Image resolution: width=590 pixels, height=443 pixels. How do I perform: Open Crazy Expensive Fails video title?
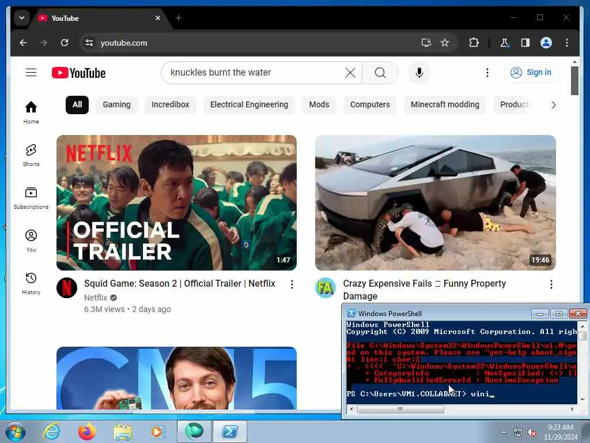coord(424,290)
